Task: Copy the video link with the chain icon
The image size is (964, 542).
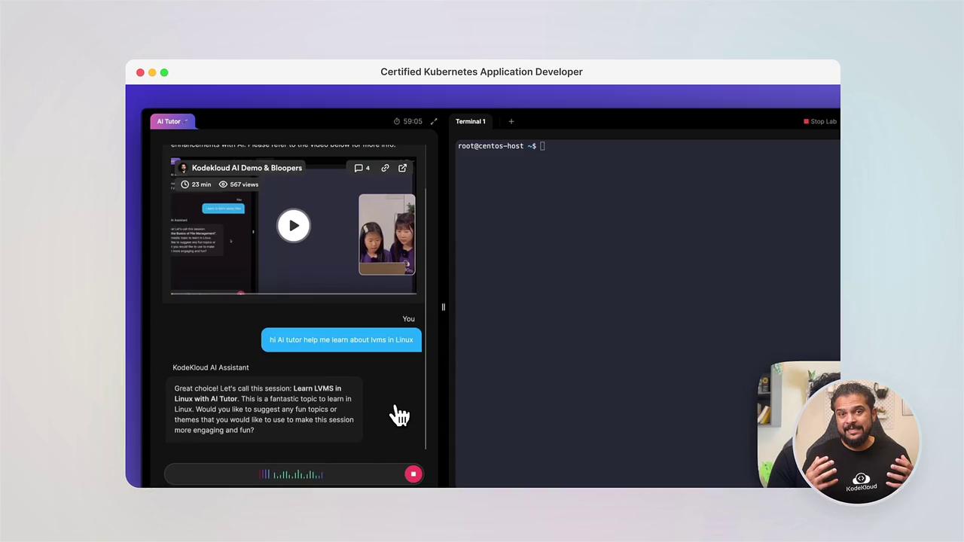Action: click(385, 168)
